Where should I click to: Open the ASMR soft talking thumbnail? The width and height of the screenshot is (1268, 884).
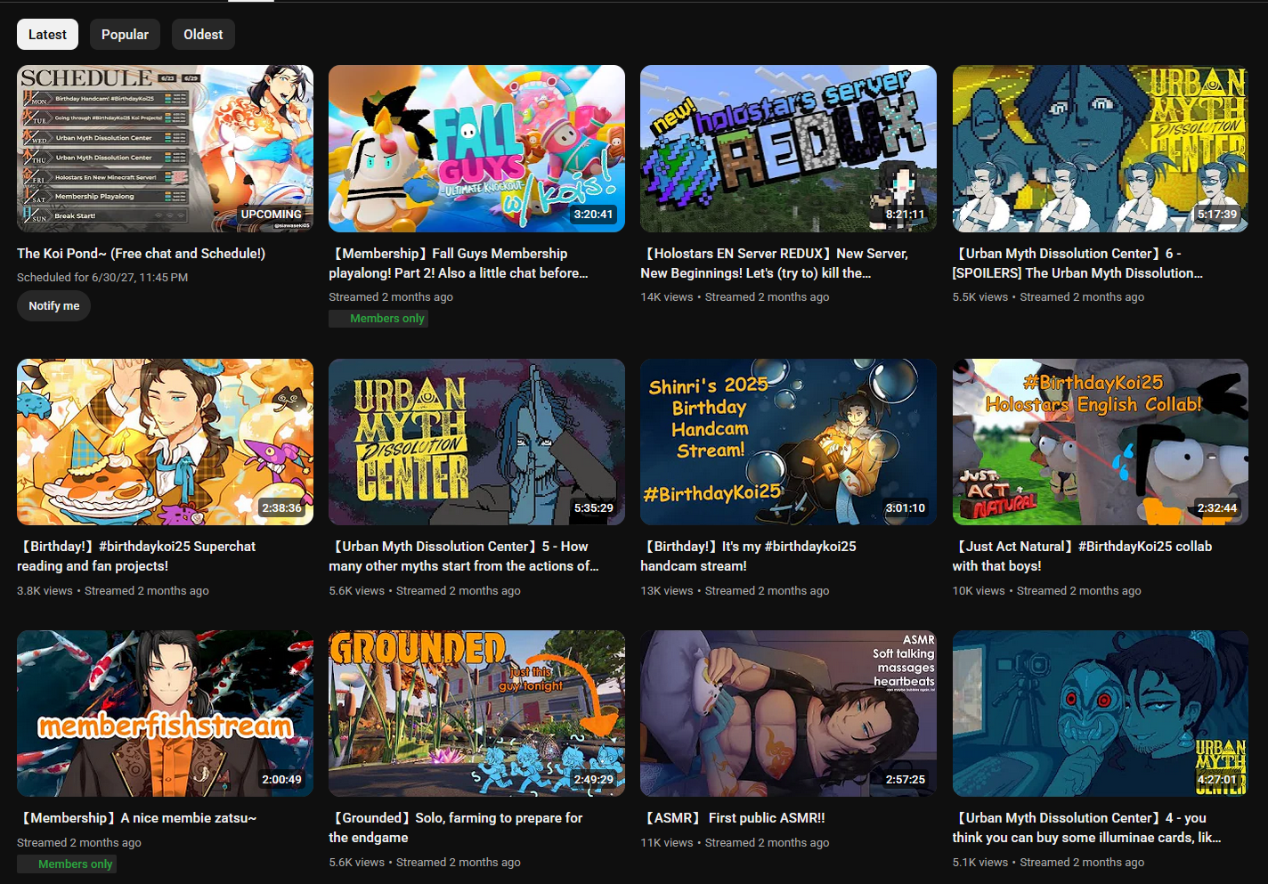click(788, 713)
